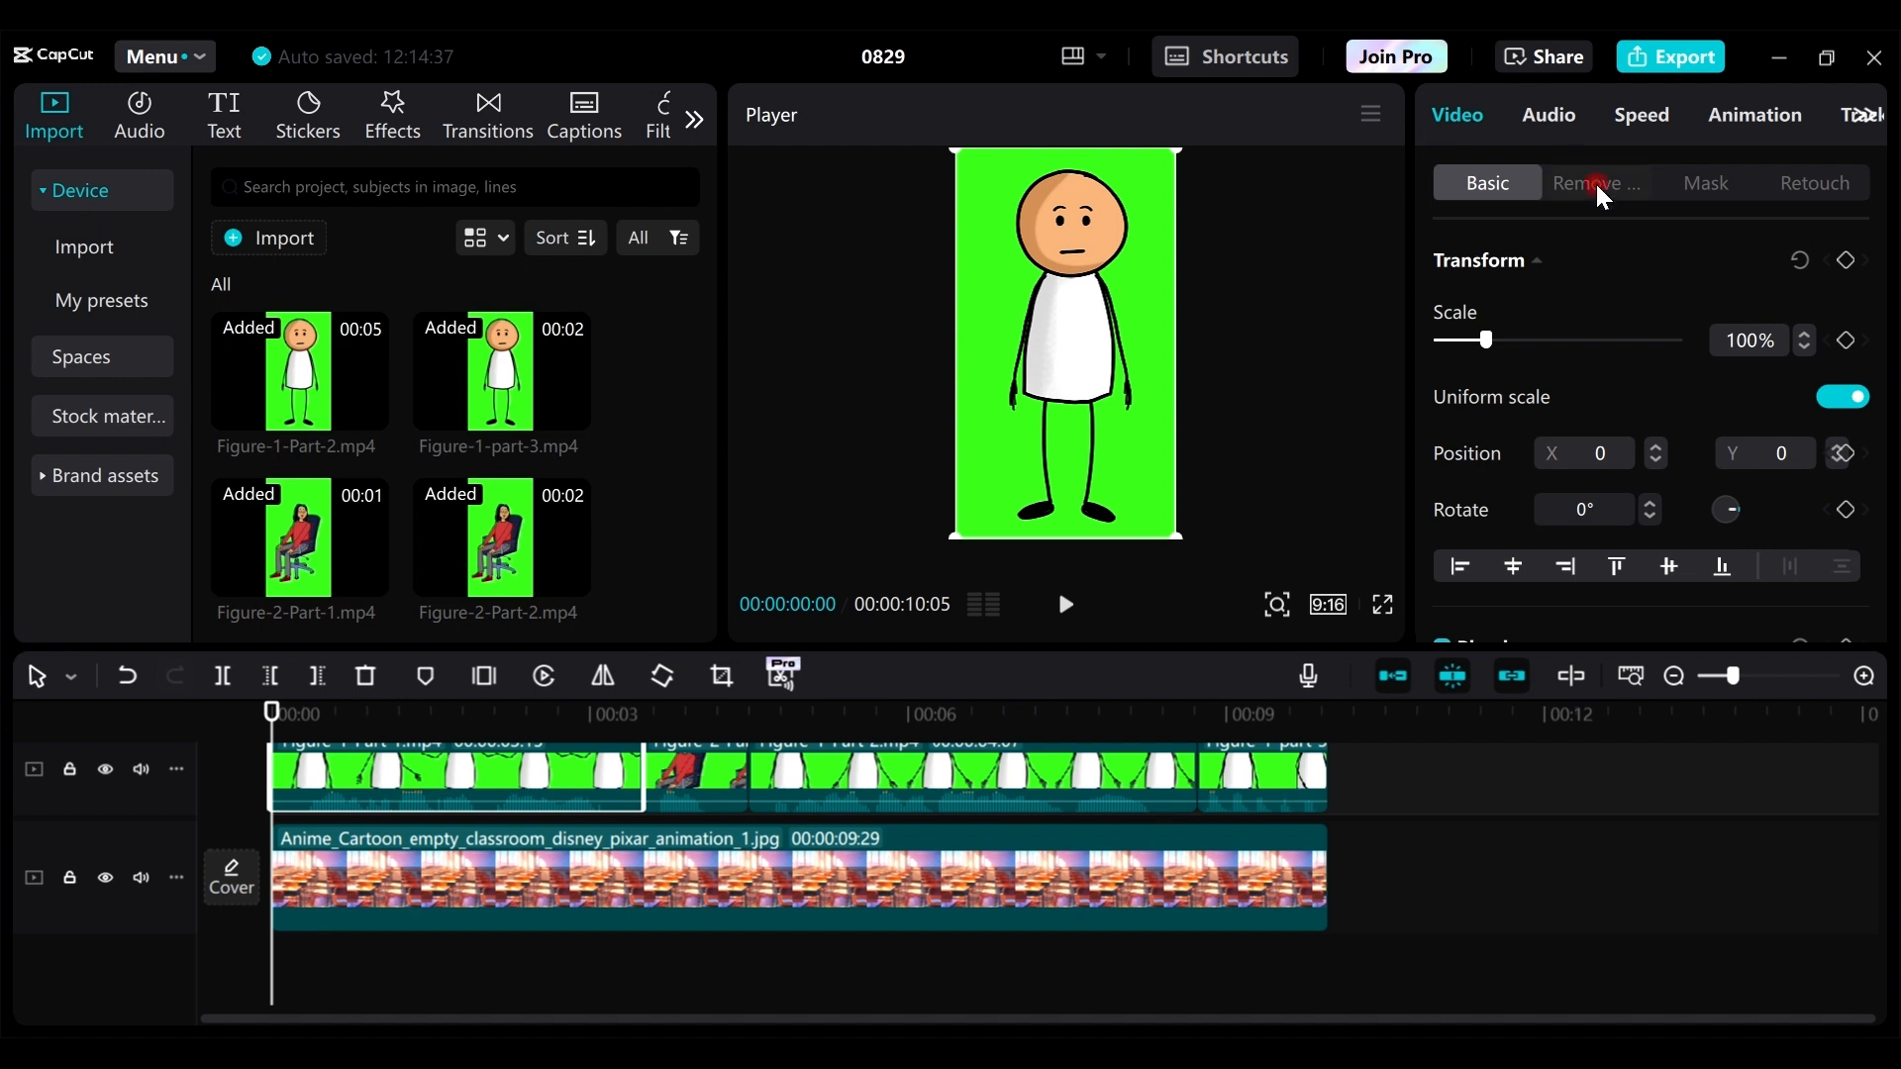1901x1069 pixels.
Task: Hide the top video track with eye icon
Action: 105,769
